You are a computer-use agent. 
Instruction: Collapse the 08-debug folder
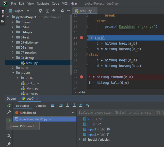13,58
